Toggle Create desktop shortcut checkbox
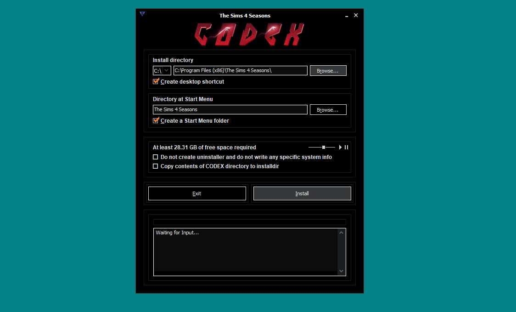 tap(156, 81)
